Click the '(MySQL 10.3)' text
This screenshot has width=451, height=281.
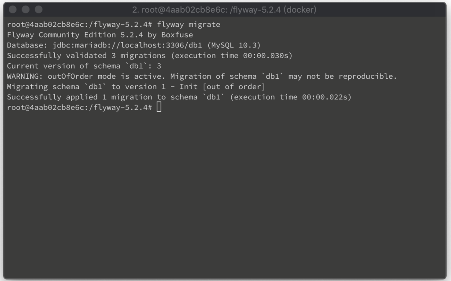point(234,45)
